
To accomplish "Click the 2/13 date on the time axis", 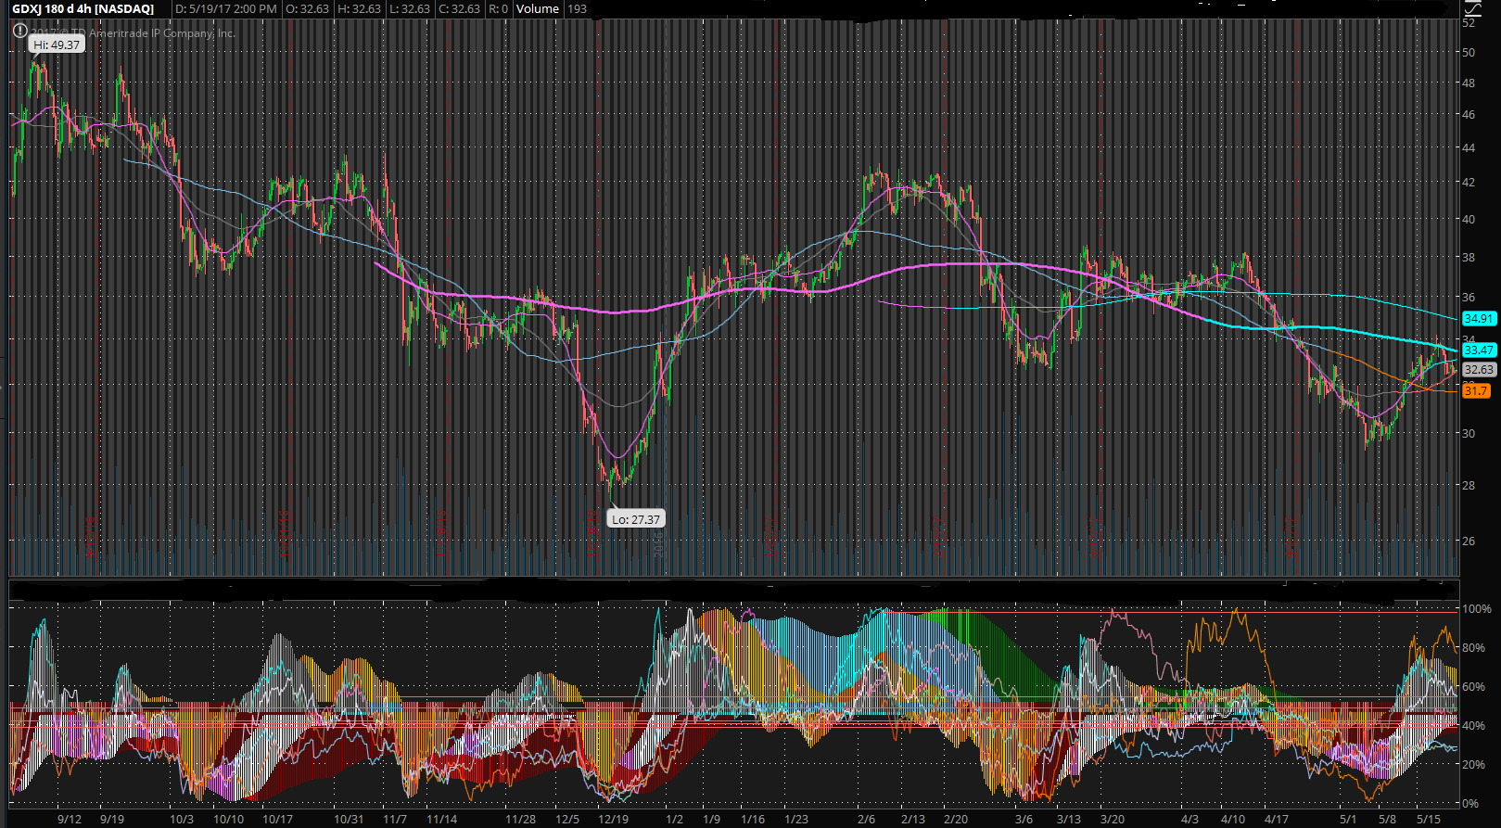I will click(x=913, y=820).
